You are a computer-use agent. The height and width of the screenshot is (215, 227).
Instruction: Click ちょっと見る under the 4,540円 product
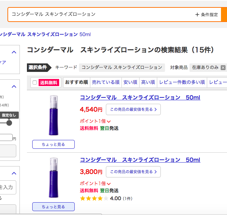pyautogui.click(x=53, y=145)
